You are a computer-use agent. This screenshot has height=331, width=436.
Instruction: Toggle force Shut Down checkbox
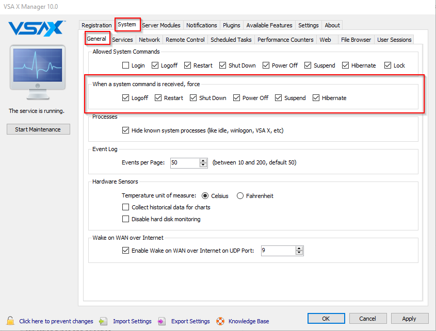coord(193,98)
